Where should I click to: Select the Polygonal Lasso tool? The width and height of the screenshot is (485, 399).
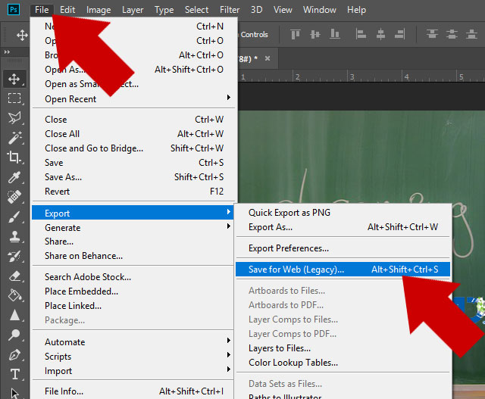click(x=14, y=118)
